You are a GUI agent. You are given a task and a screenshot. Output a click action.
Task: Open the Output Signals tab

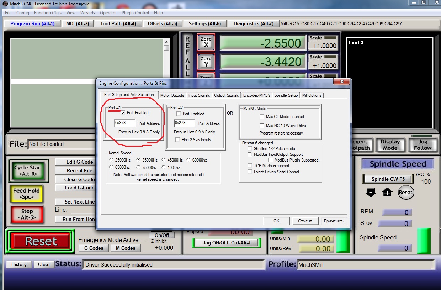[227, 95]
